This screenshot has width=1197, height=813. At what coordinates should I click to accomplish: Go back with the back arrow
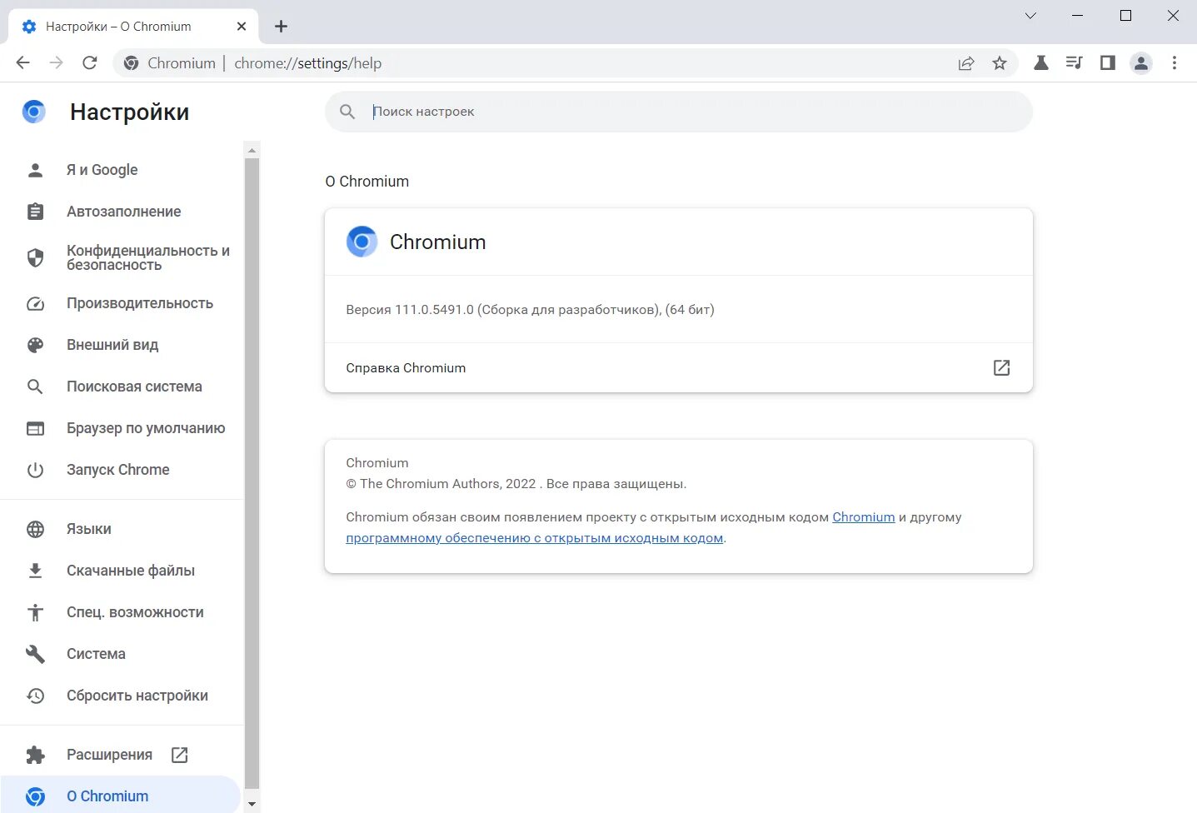(22, 63)
